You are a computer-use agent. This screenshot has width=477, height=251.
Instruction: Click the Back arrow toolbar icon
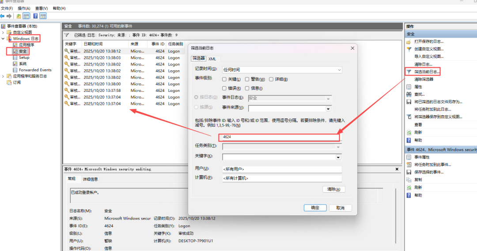3,16
